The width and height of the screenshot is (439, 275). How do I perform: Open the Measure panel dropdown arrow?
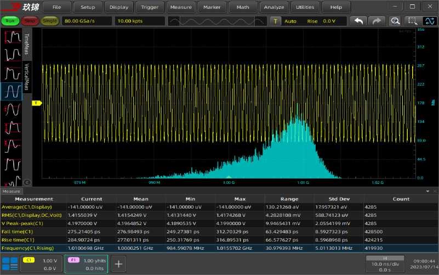tap(427, 191)
